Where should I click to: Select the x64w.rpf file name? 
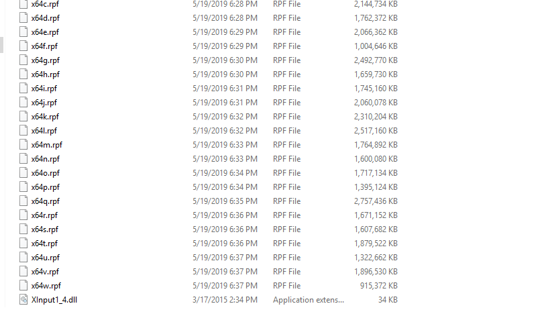click(x=46, y=286)
